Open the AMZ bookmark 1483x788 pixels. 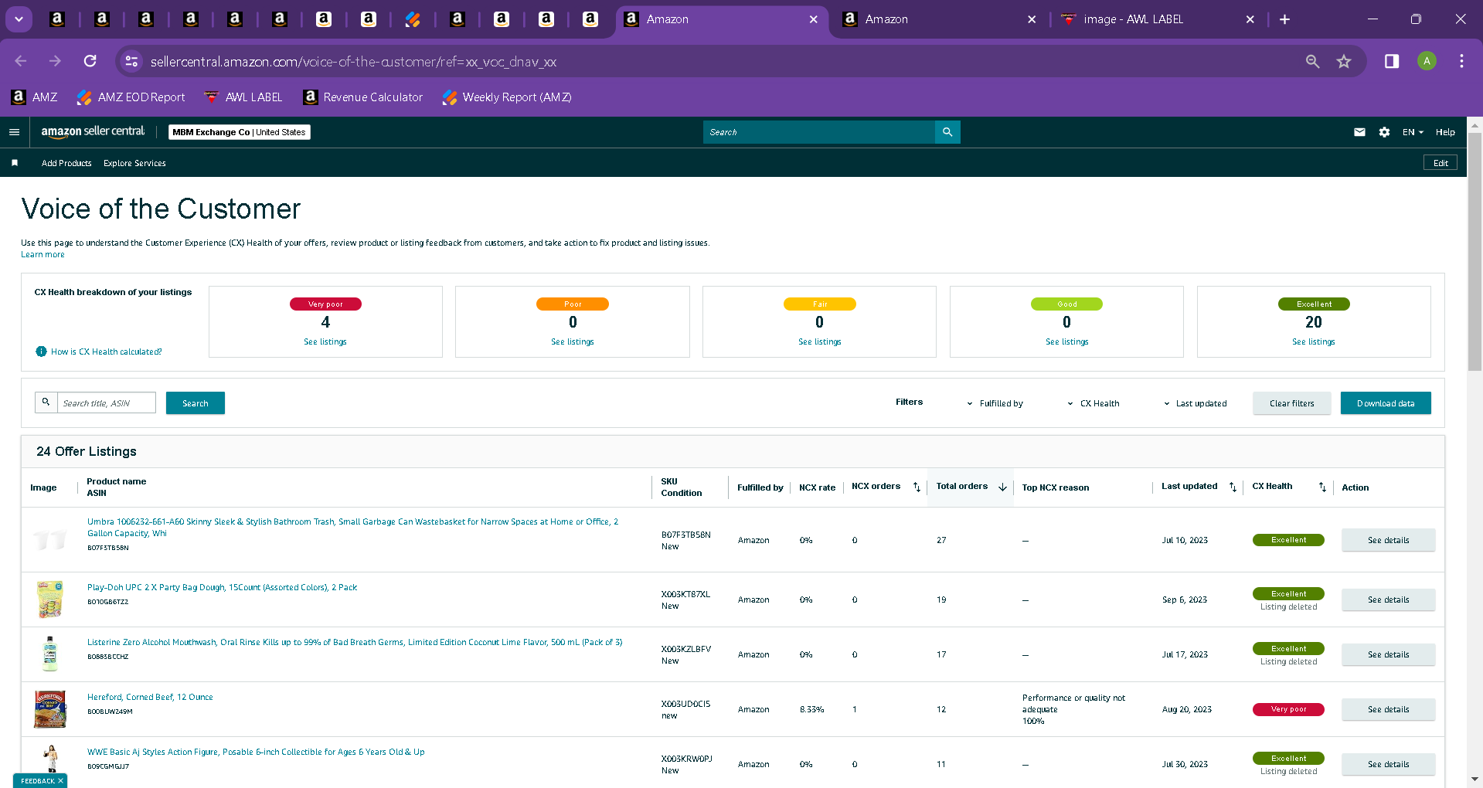(x=35, y=97)
